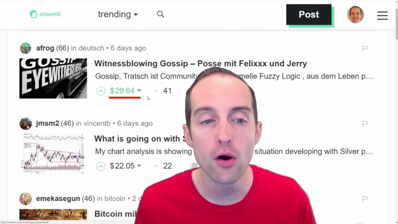Upvote the silver chart analysis post
Screen dimensions: 398x224
click(x=101, y=166)
